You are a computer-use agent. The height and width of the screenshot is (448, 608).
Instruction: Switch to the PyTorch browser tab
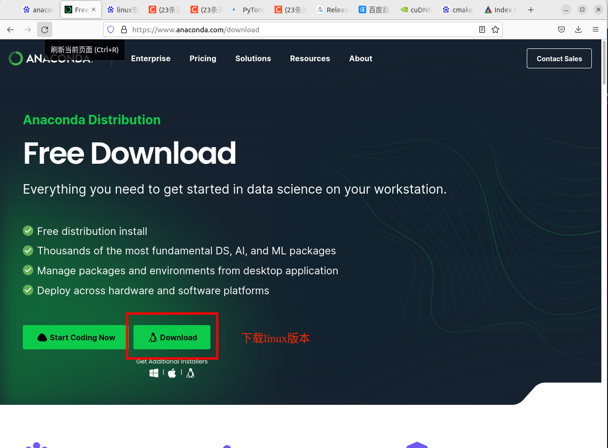coord(248,9)
